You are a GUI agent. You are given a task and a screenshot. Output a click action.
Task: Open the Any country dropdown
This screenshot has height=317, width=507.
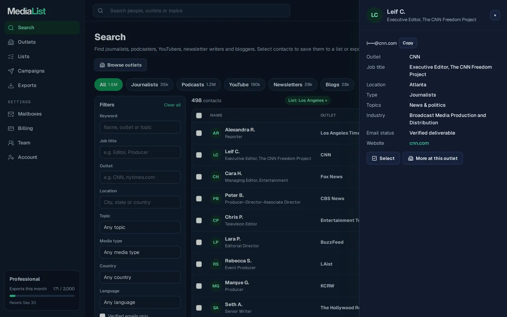(x=140, y=277)
